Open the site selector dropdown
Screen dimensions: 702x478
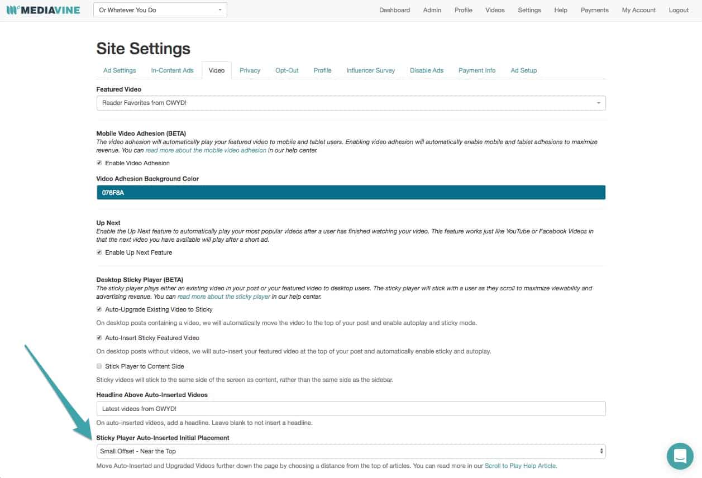pos(161,10)
